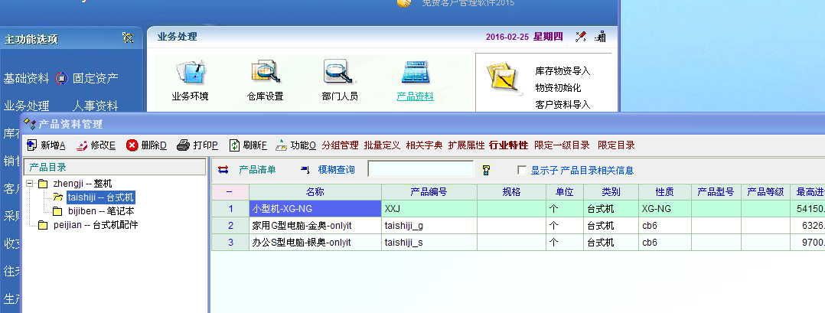Click the fuzzy search input field

(420, 169)
